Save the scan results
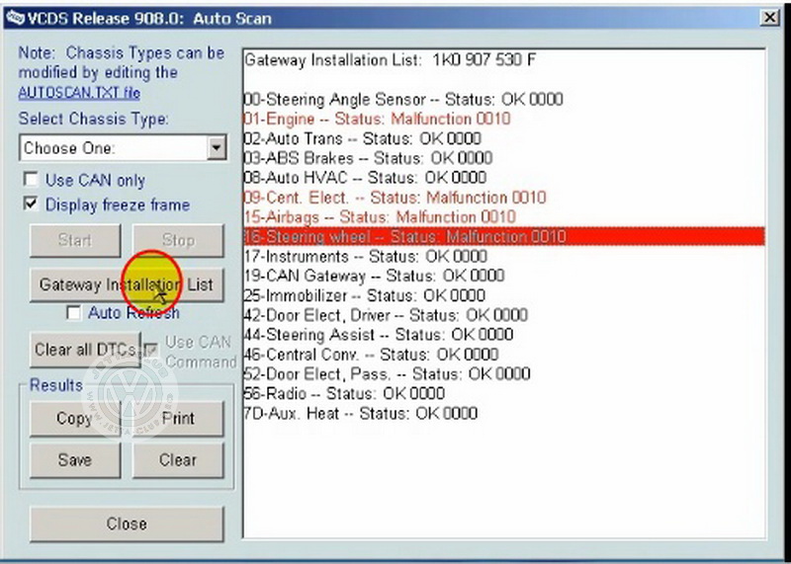This screenshot has height=564, width=791. (x=75, y=459)
